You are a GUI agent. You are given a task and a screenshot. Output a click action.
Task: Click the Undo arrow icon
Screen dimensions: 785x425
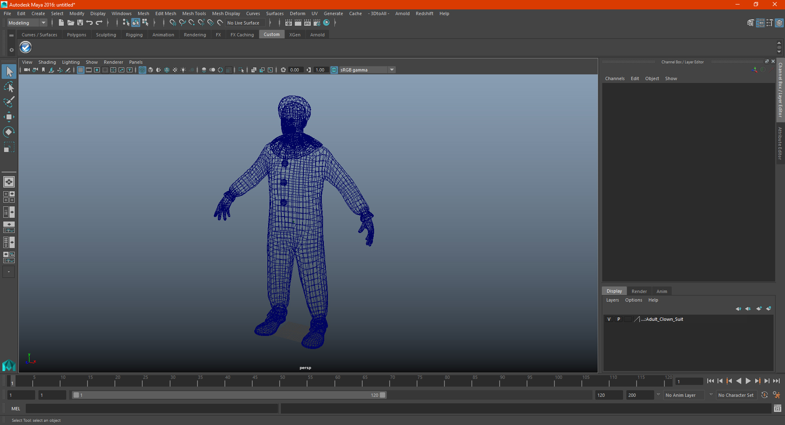(x=90, y=23)
